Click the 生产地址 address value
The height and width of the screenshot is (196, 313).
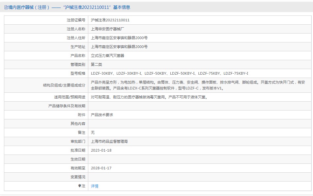click(x=119, y=47)
